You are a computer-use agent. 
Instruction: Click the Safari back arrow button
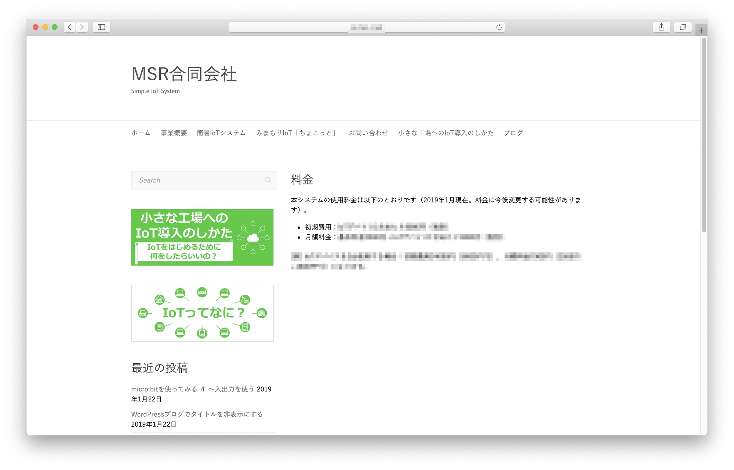[x=70, y=27]
